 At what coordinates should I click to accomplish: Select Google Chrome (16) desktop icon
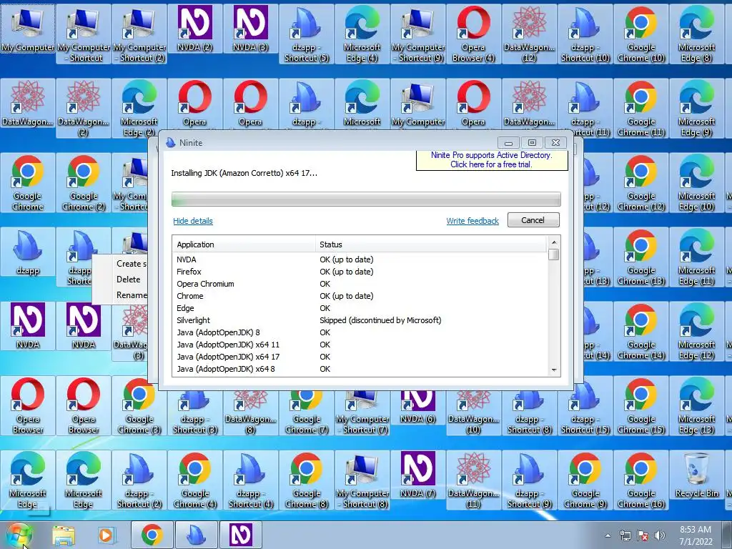click(x=641, y=480)
